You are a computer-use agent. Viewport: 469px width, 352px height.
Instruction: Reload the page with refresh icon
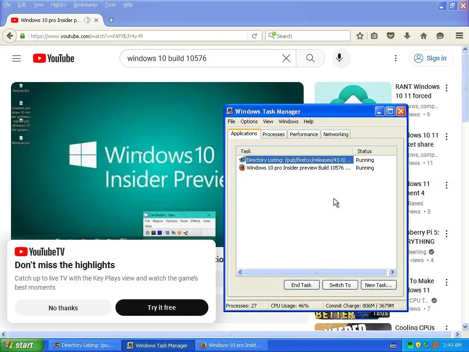point(255,36)
